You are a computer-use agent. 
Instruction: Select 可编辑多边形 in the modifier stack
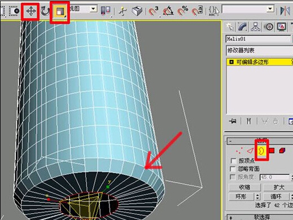click(x=252, y=62)
